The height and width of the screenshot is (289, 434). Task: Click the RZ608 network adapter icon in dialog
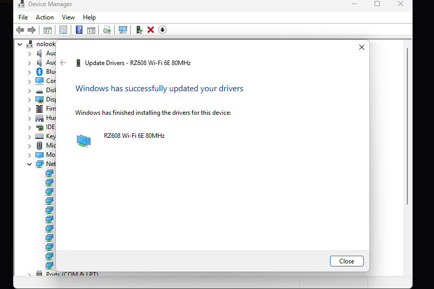(x=84, y=140)
